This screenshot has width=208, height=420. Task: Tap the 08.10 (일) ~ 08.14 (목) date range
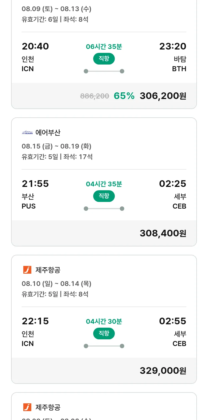(57, 283)
